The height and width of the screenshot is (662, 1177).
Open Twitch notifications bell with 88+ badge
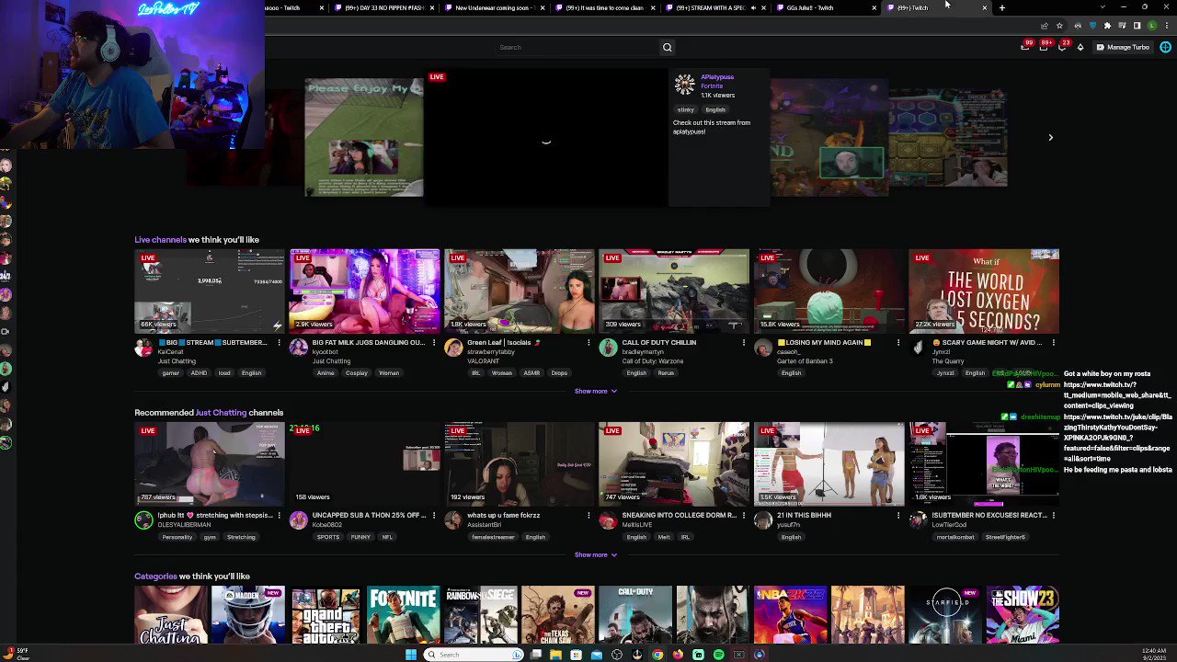1044,47
